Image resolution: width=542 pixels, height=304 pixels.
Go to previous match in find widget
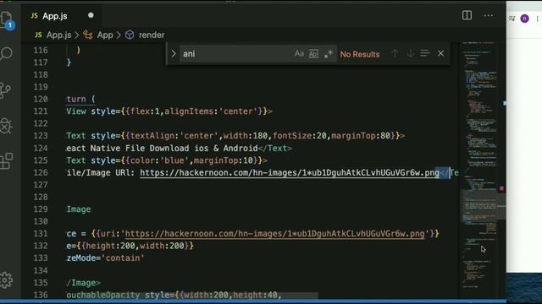tap(395, 54)
